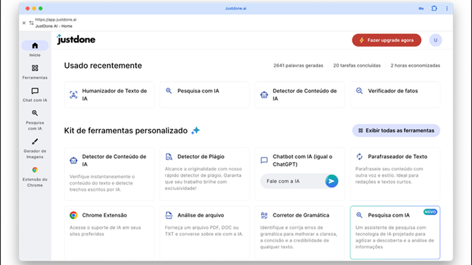Open Chat com IA sidebar icon
This screenshot has width=472, height=265.
coord(35,91)
